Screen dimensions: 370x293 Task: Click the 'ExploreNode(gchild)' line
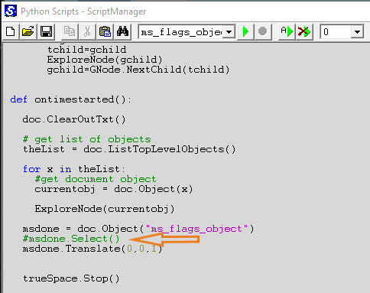[x=105, y=60]
